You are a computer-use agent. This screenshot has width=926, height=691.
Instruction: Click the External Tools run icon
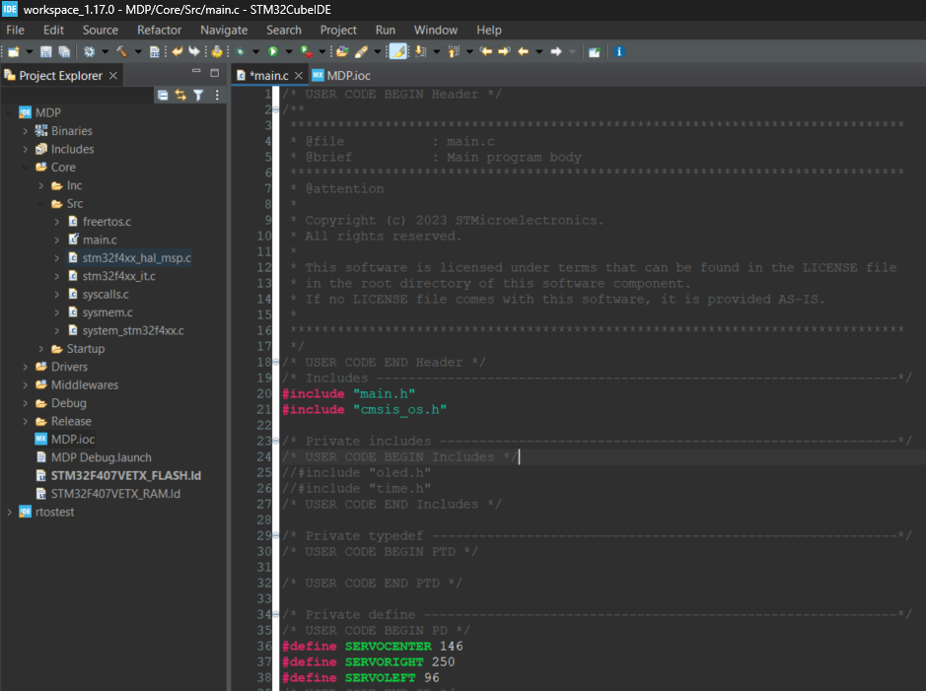click(307, 52)
